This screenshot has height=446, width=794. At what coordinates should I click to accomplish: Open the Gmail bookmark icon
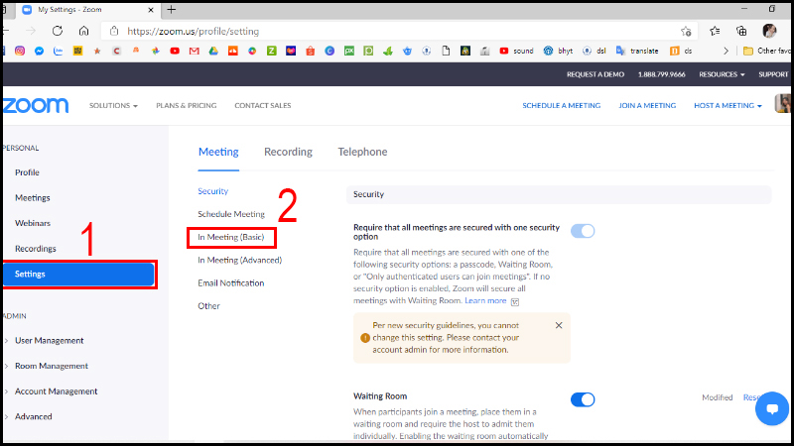194,51
